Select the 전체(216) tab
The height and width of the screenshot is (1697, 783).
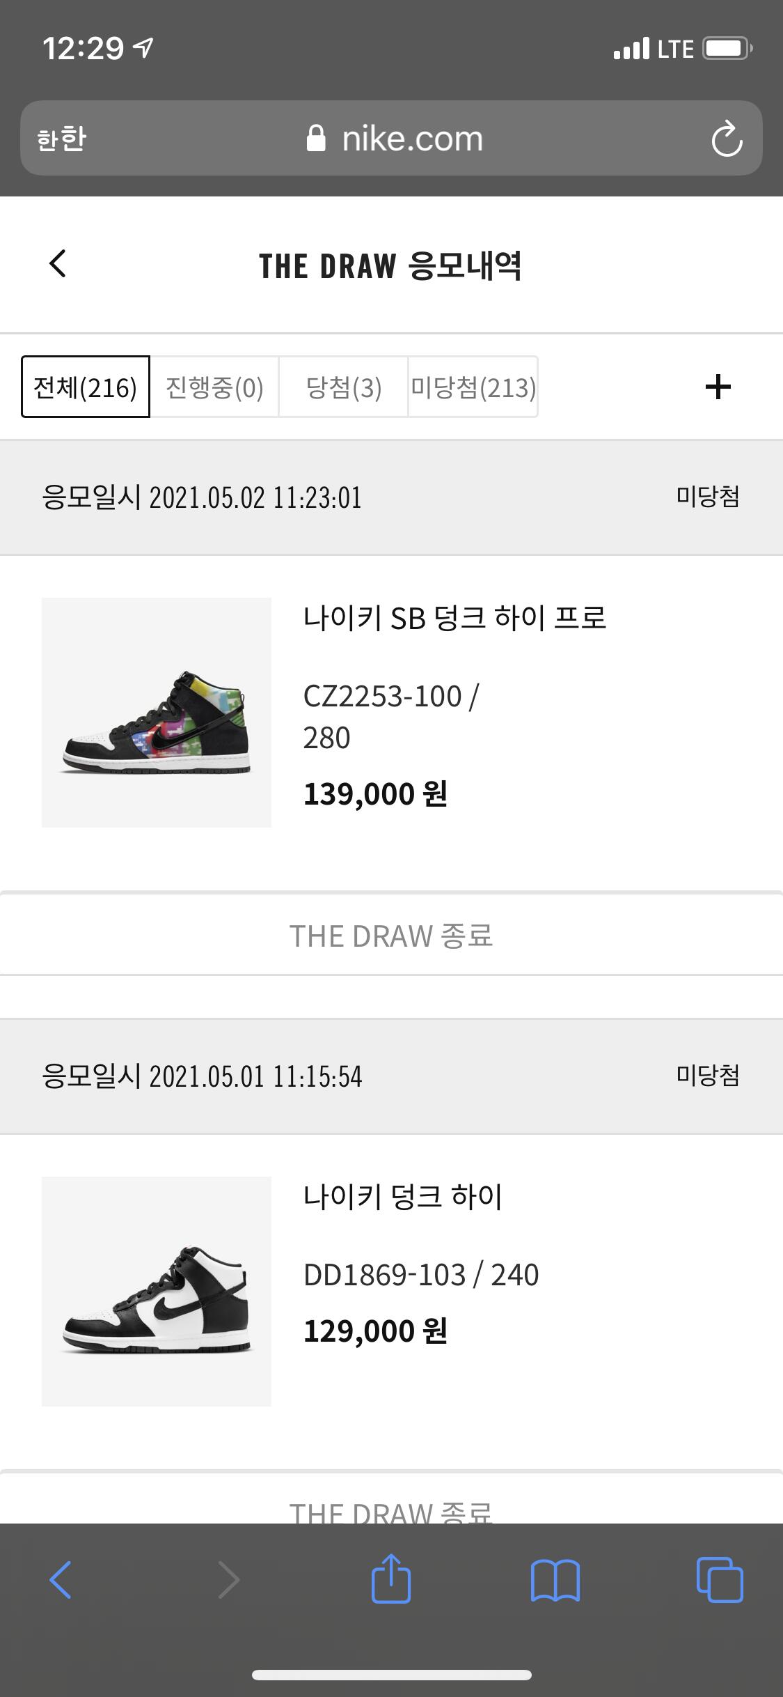[86, 387]
